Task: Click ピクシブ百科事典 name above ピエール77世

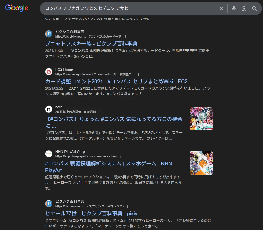Action: coord(70,201)
